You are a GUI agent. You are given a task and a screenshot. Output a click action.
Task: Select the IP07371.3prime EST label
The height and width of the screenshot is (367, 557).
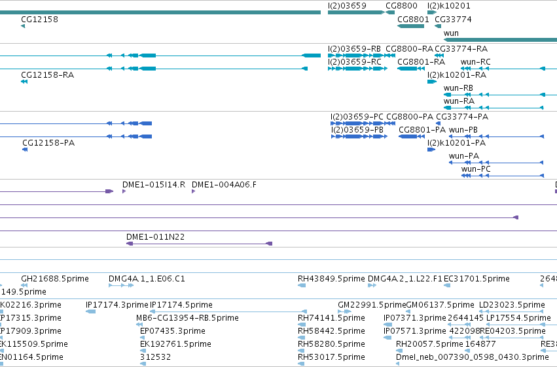414,318
